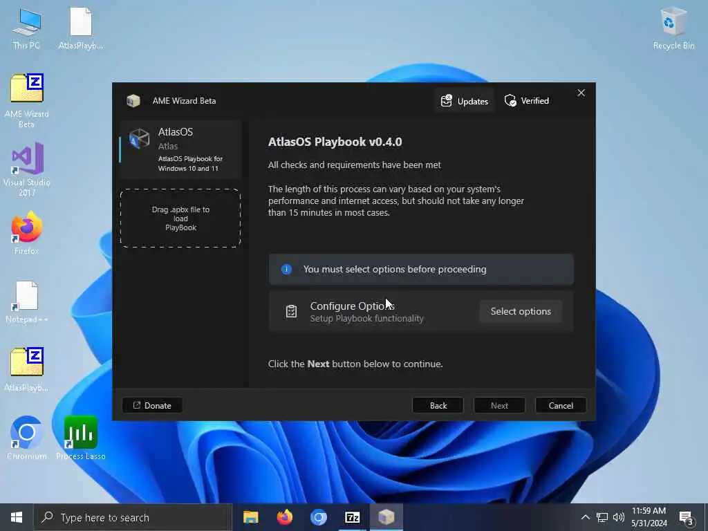The image size is (708, 531).
Task: Click the 'You must select options' notice
Action: coord(421,269)
